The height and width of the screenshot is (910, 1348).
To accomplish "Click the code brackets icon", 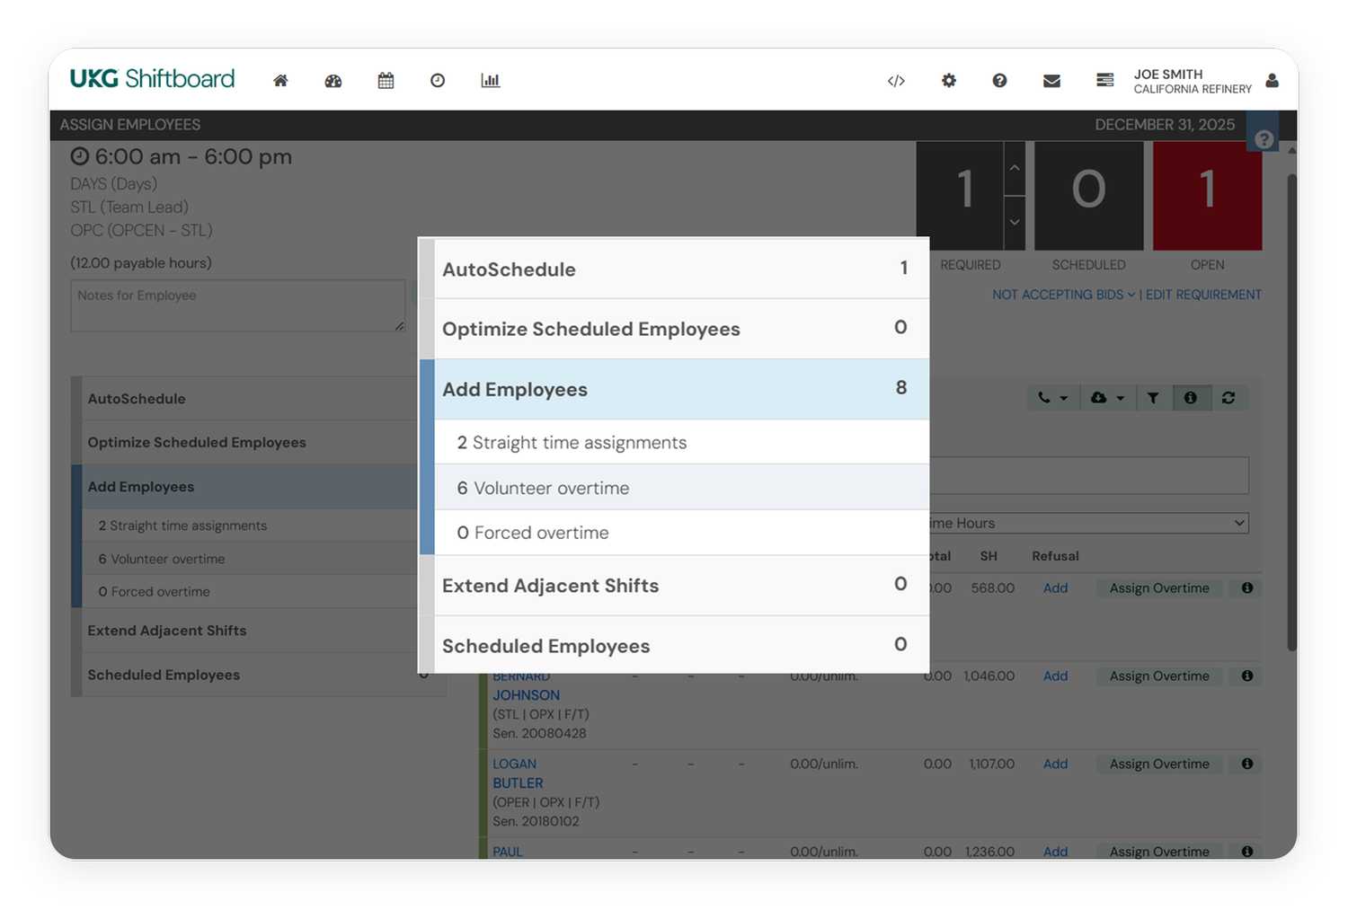I will point(896,81).
